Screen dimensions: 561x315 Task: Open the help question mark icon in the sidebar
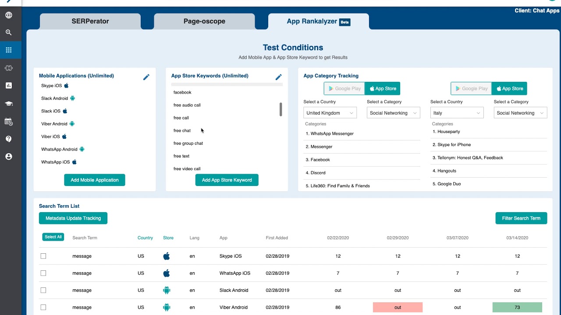click(x=9, y=139)
